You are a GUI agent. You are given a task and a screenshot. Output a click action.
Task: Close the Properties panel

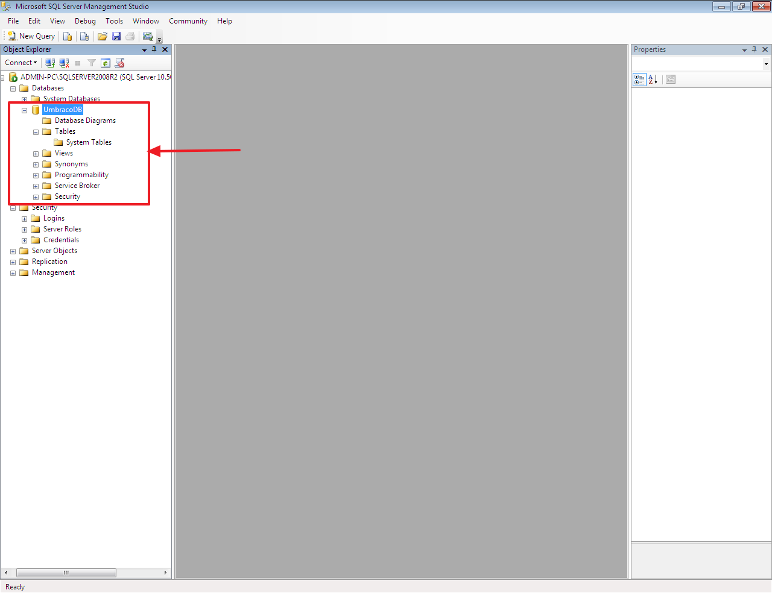765,49
